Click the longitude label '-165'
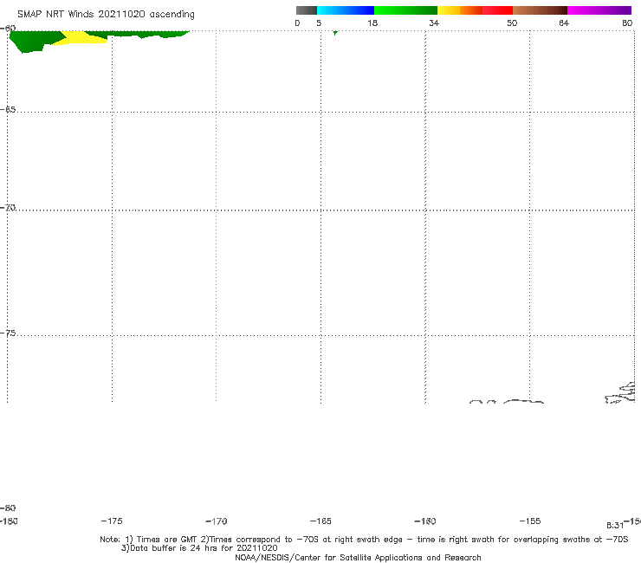641x563 pixels. pyautogui.click(x=320, y=521)
